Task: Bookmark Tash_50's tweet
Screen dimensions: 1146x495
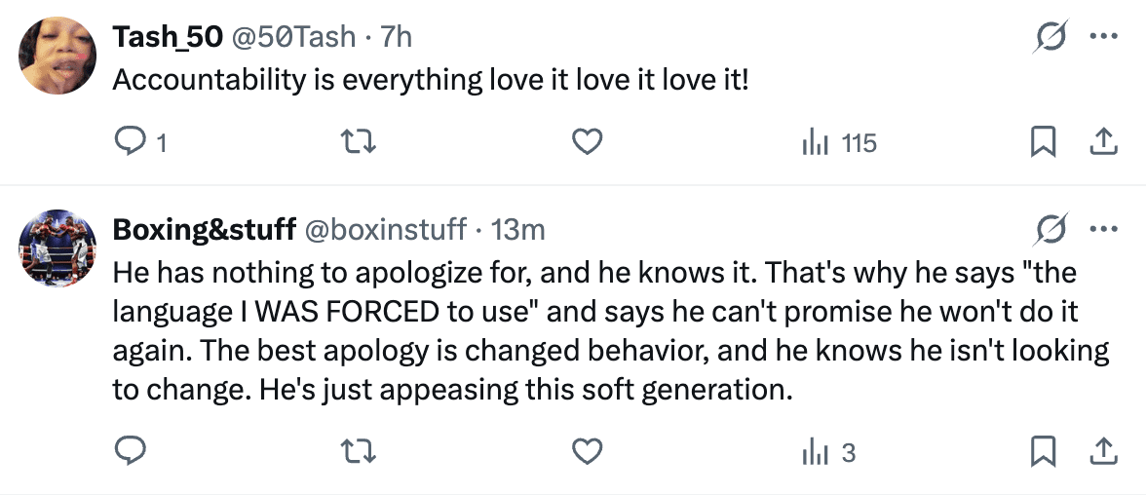Action: pyautogui.click(x=1043, y=143)
